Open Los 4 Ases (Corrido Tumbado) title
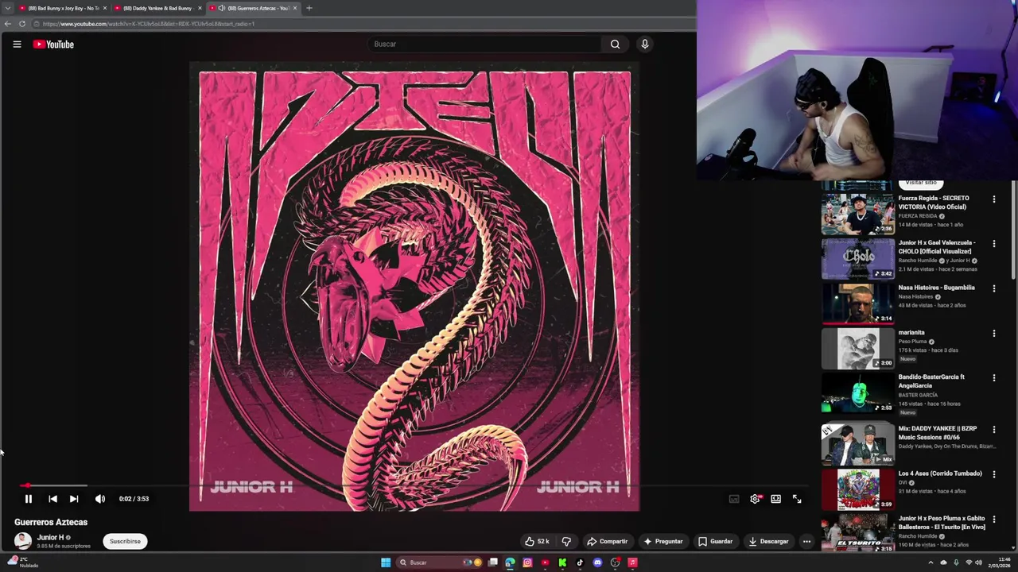 (x=940, y=473)
